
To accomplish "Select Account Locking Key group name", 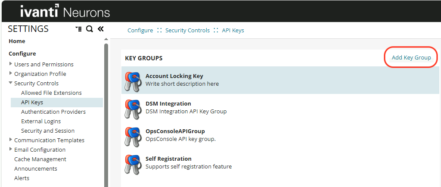I will pos(174,76).
